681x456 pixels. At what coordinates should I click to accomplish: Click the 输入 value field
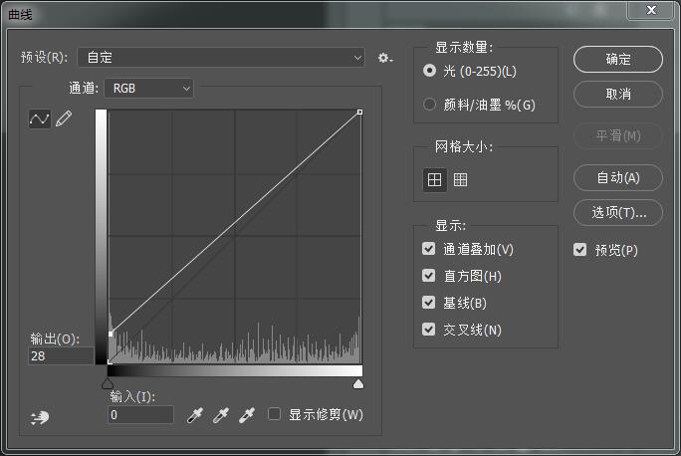(x=140, y=415)
